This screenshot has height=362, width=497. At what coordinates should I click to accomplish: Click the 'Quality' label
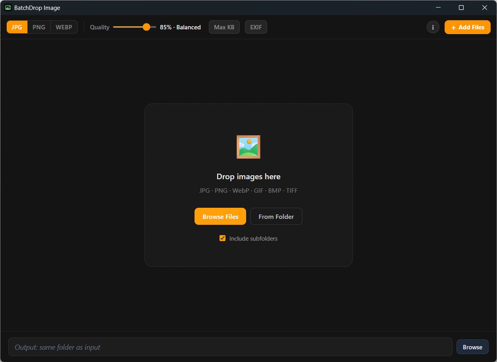pyautogui.click(x=100, y=27)
